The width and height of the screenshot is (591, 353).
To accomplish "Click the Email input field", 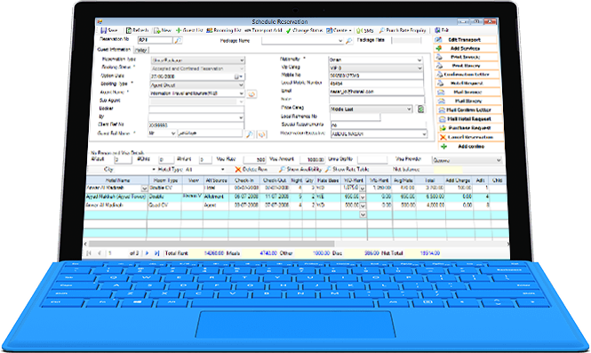I will pos(376,92).
